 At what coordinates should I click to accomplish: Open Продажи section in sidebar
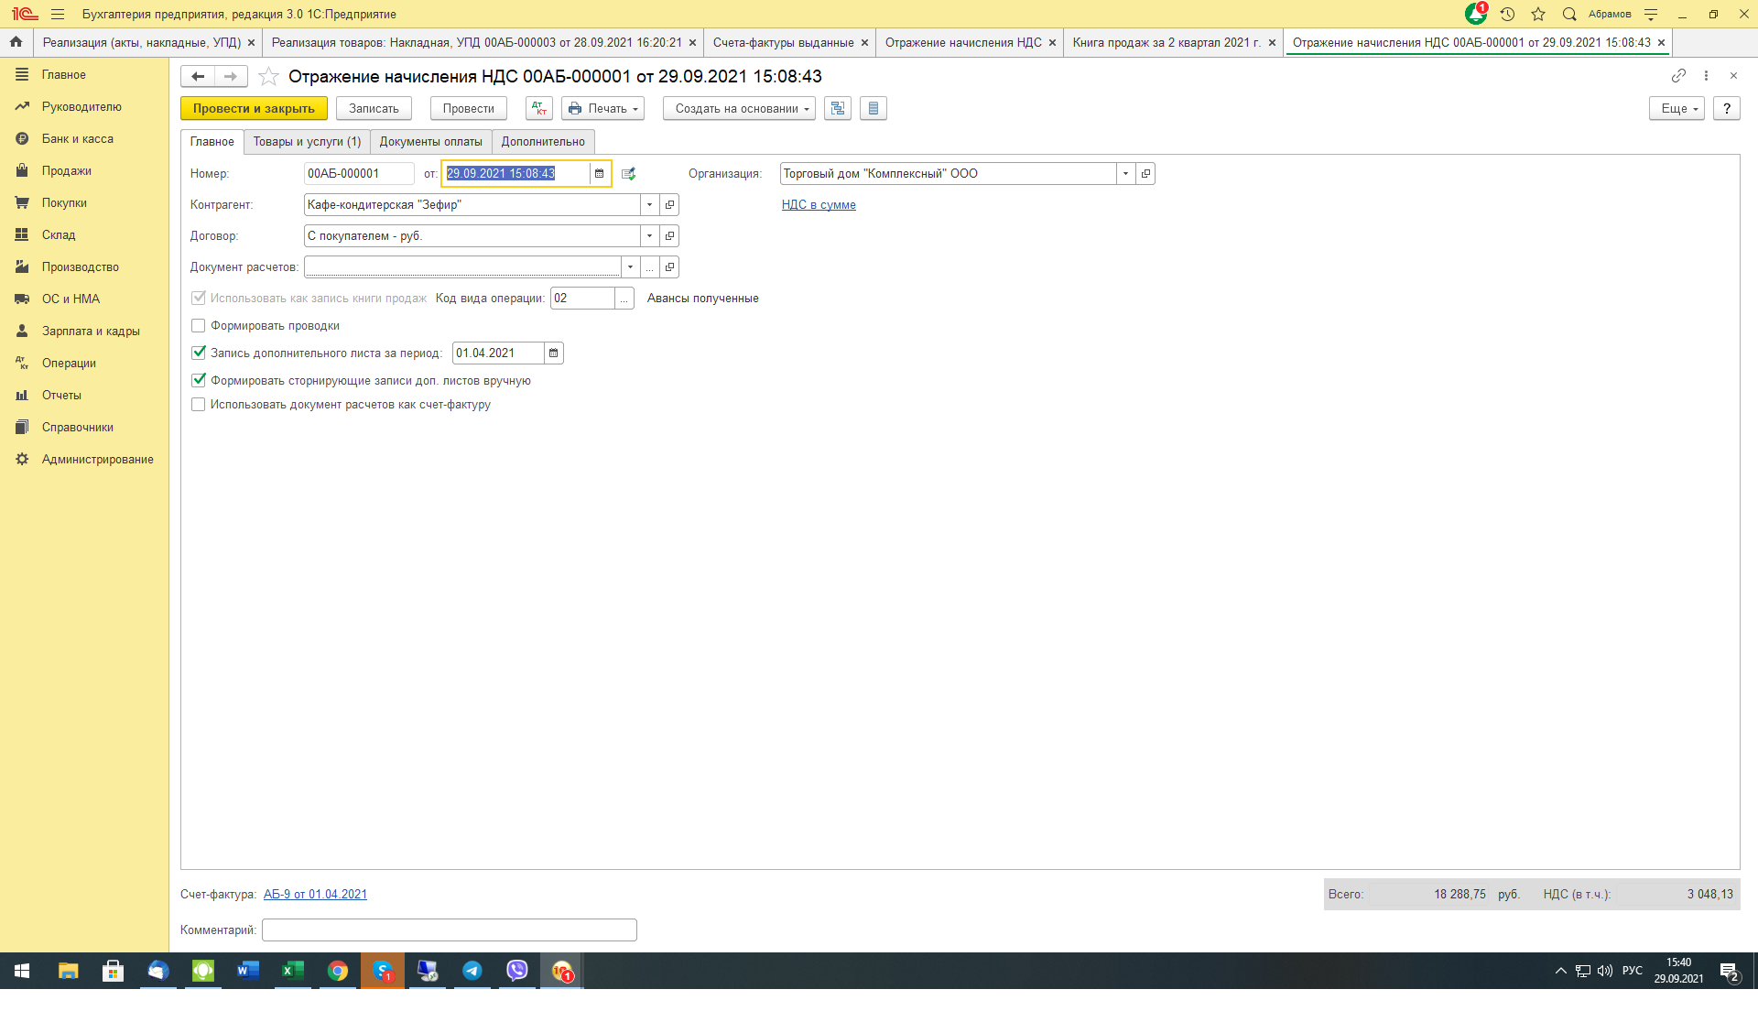click(x=66, y=170)
